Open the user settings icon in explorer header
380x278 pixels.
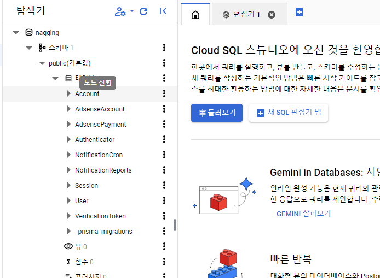tap(120, 11)
